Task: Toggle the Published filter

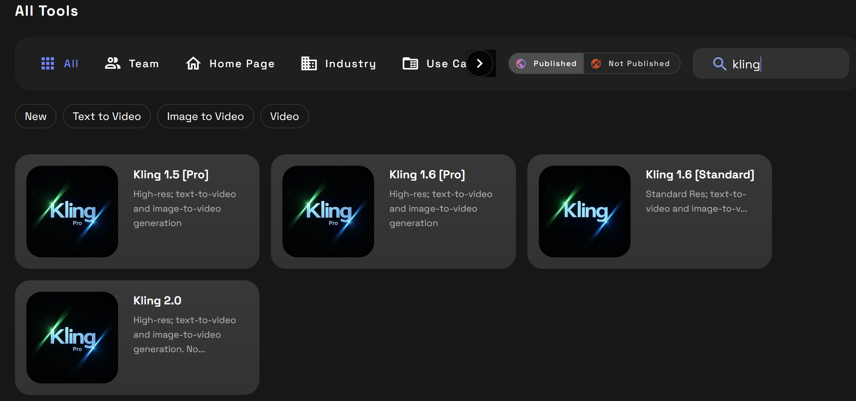Action: point(546,64)
